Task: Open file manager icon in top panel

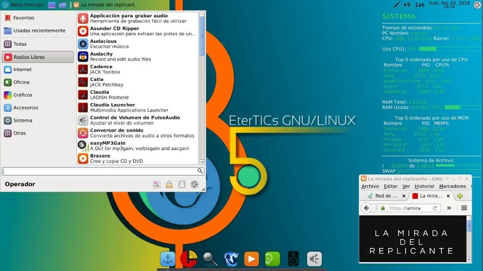Action: (x=63, y=5)
